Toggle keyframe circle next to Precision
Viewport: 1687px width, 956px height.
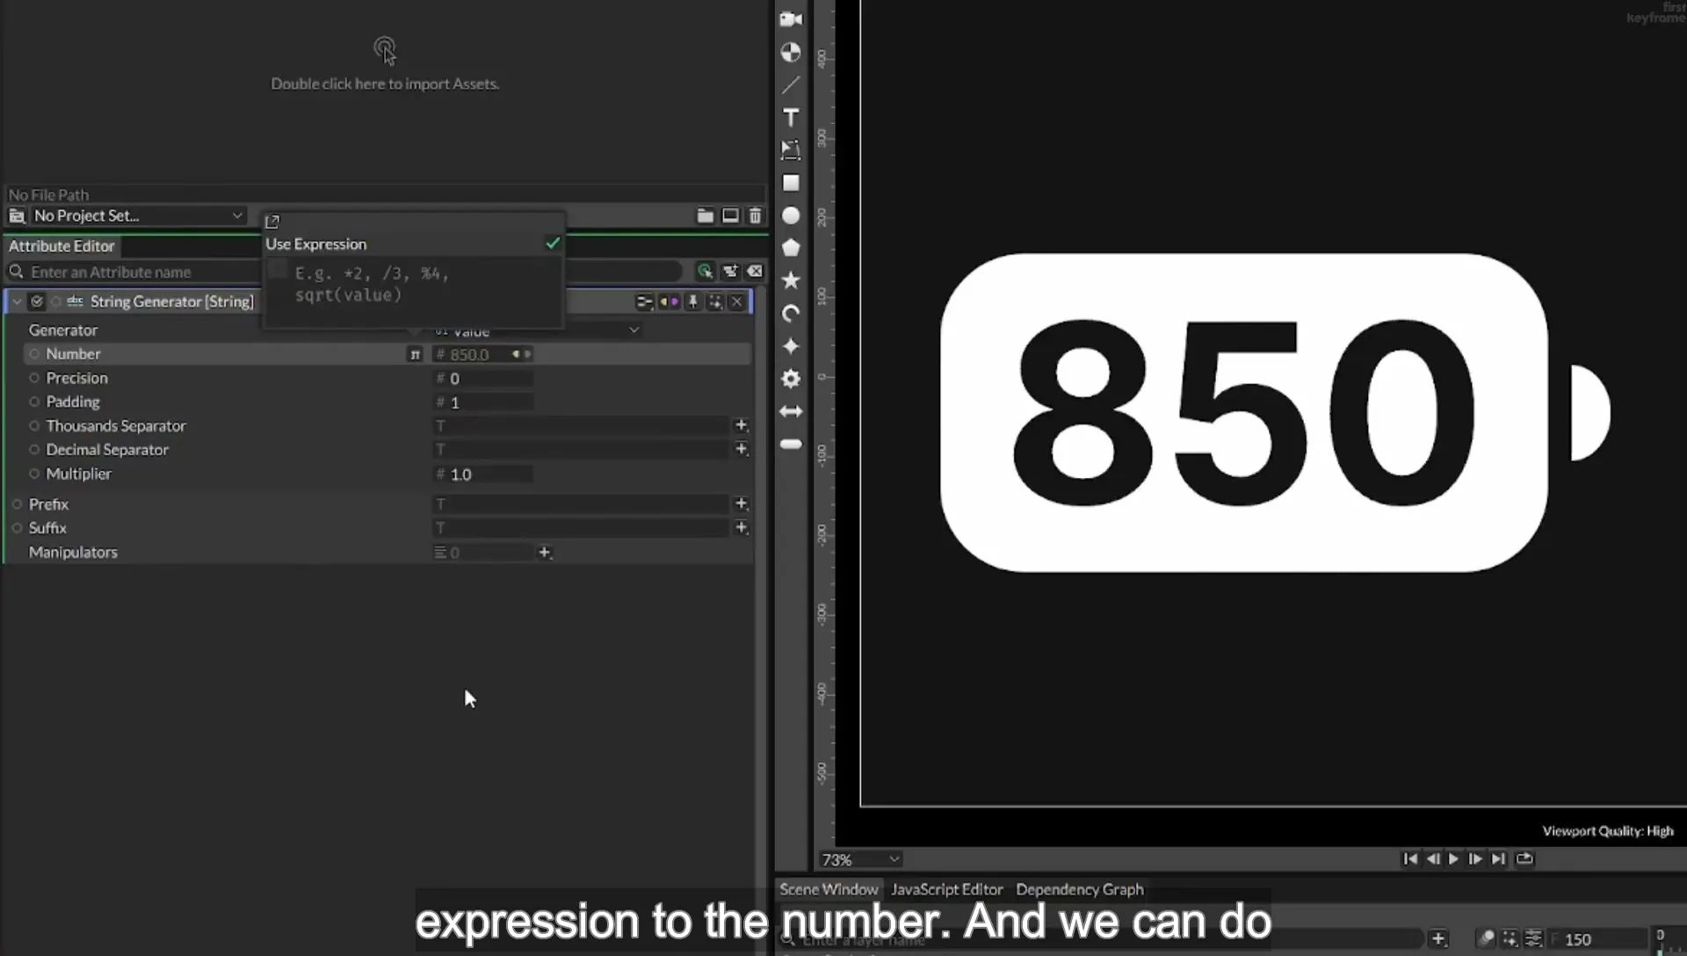pyautogui.click(x=34, y=378)
